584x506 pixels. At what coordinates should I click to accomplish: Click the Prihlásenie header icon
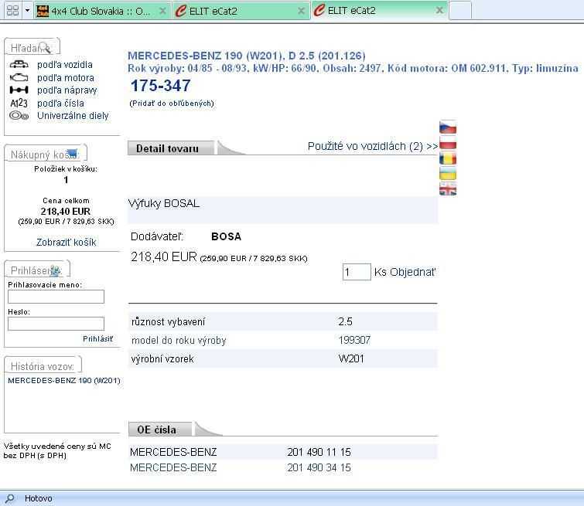[x=55, y=270]
